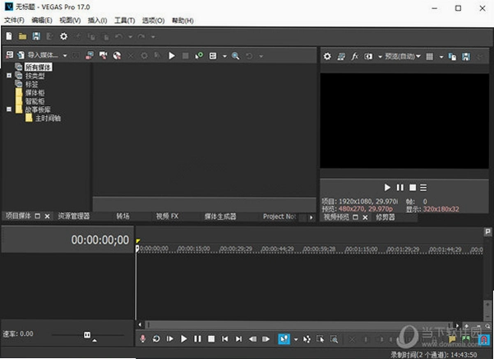Collapse the 故事板库 tree node
Image resolution: width=494 pixels, height=359 pixels.
point(9,110)
